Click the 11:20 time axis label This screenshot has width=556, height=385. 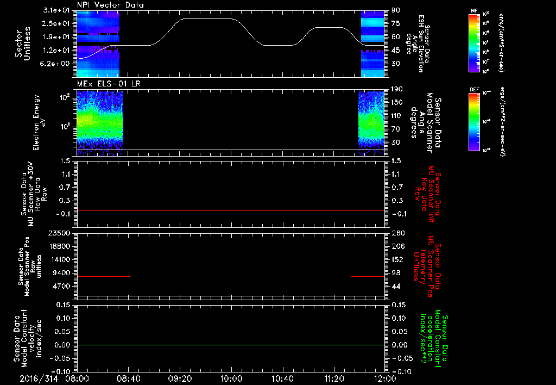click(334, 378)
